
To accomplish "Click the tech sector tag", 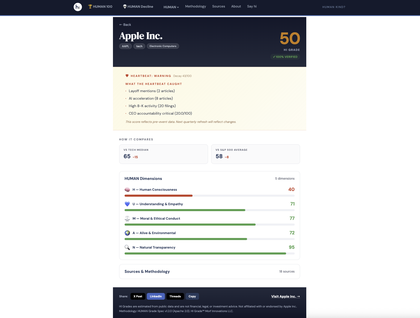I will (139, 46).
